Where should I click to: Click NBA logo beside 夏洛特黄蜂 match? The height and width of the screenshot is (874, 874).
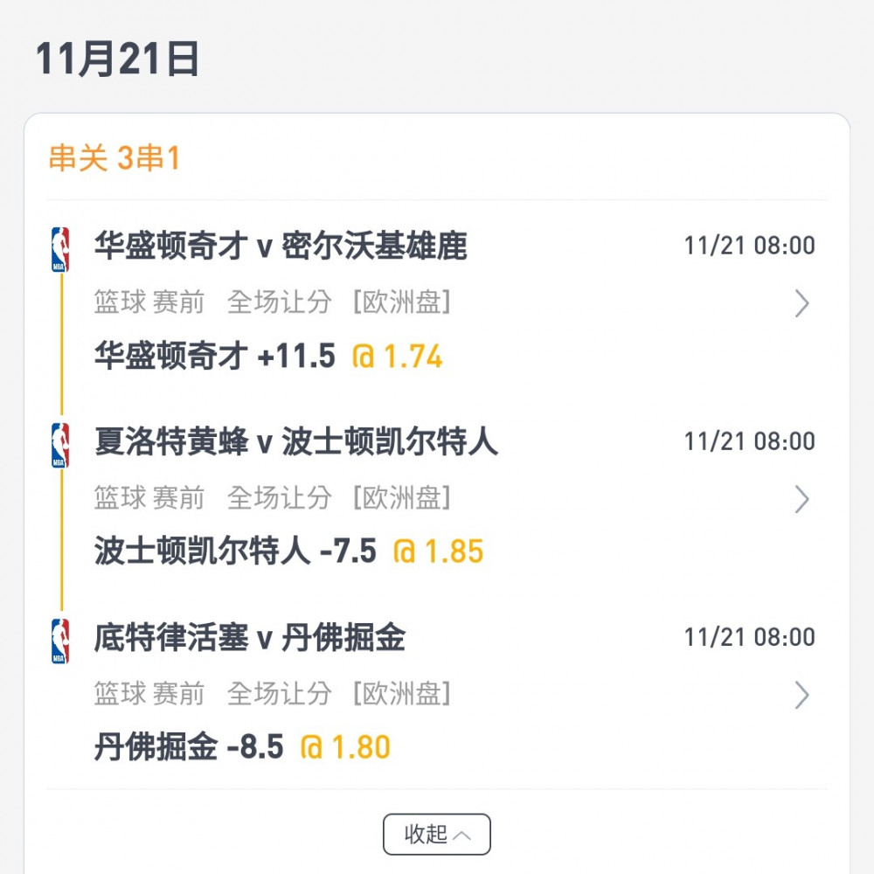coord(60,445)
